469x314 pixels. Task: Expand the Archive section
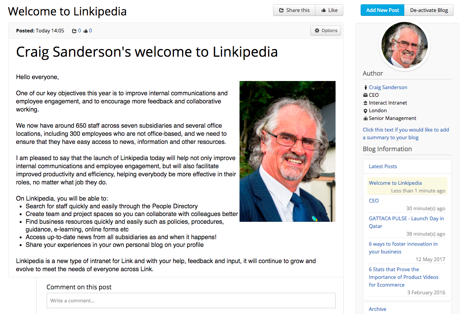click(x=377, y=309)
